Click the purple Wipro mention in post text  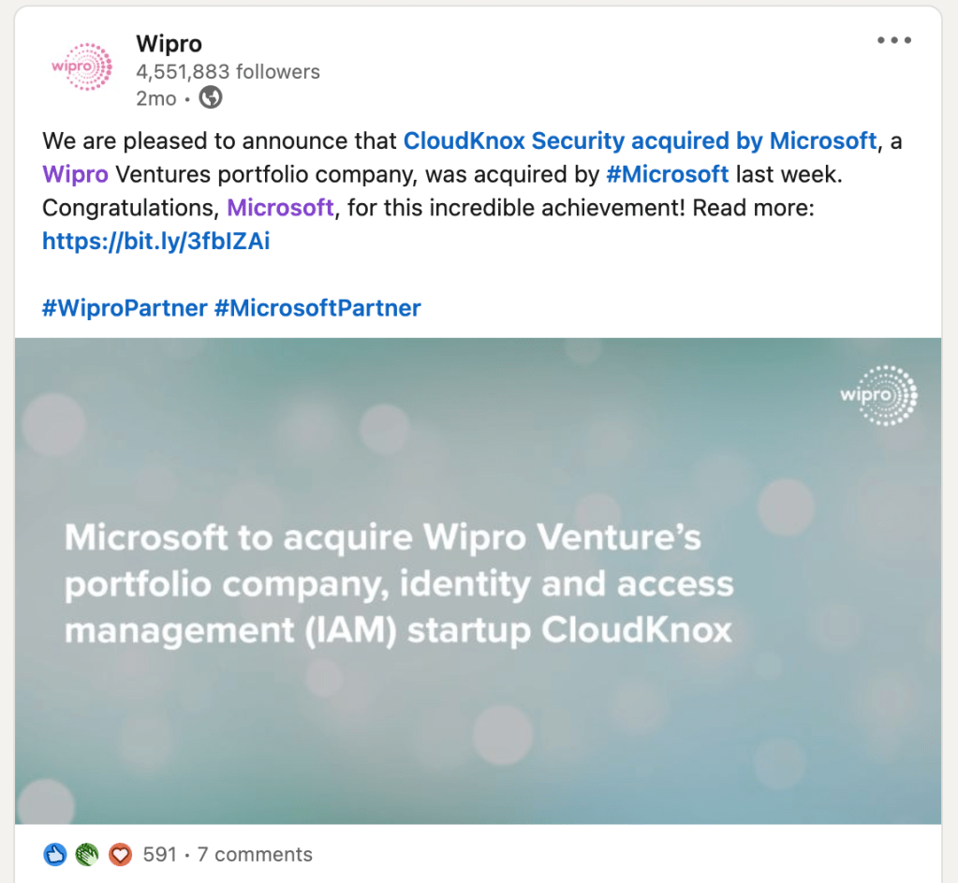tap(75, 174)
